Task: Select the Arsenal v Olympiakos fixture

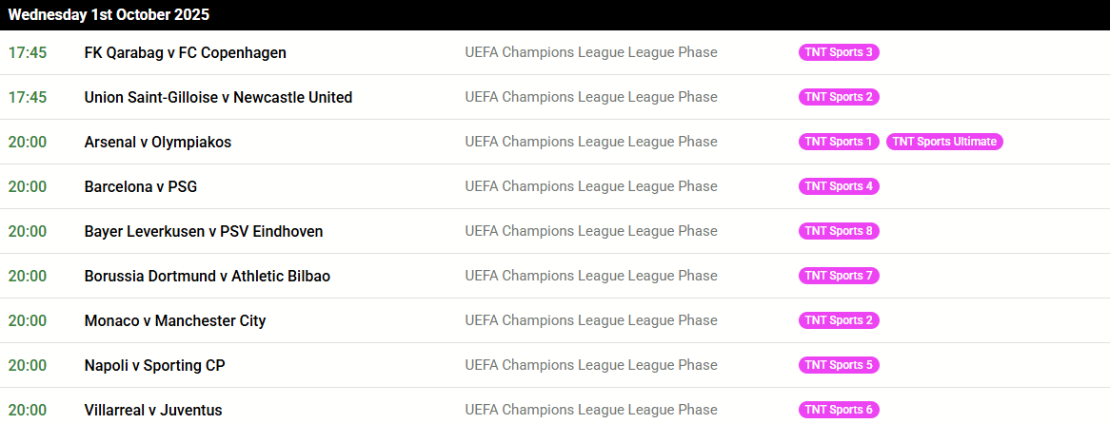Action: (x=158, y=142)
